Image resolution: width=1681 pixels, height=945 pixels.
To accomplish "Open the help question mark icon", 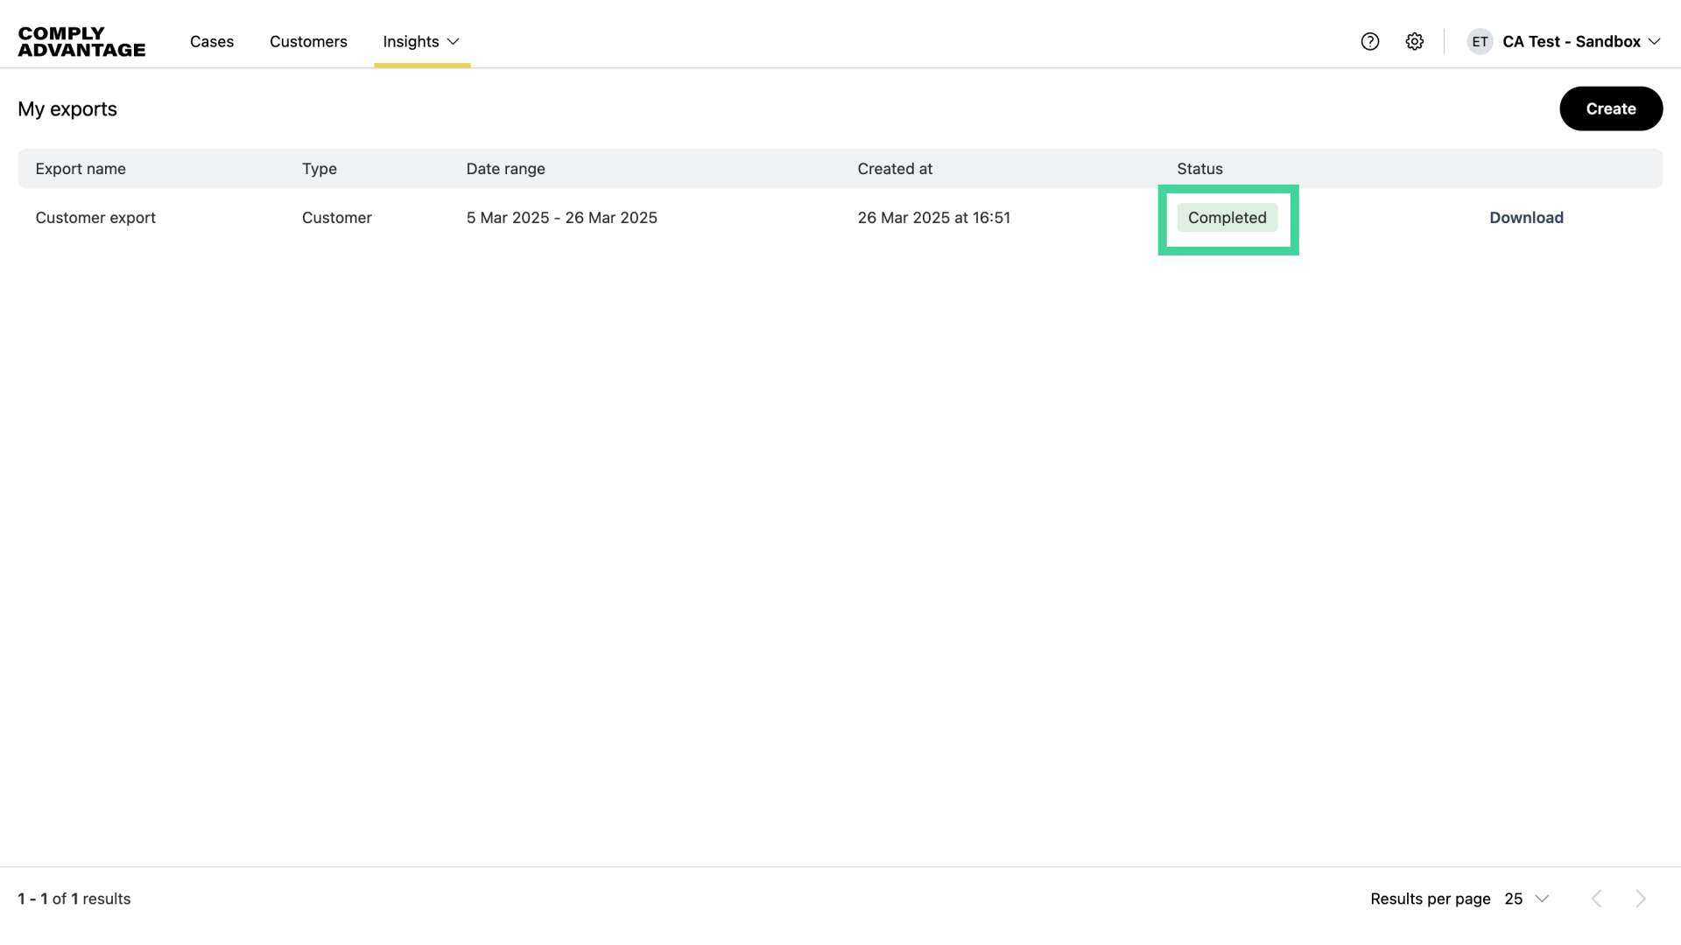I will (1370, 42).
